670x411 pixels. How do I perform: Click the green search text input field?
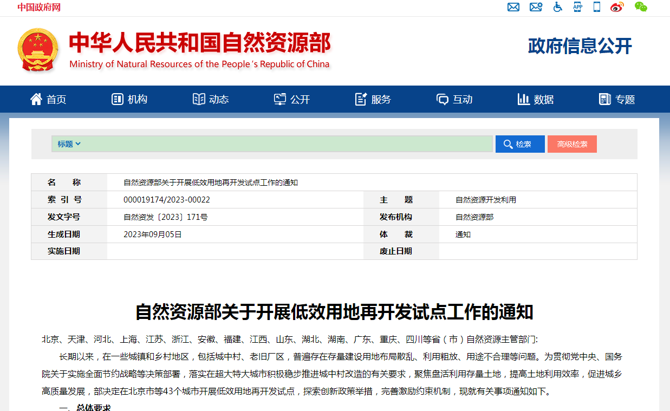287,144
